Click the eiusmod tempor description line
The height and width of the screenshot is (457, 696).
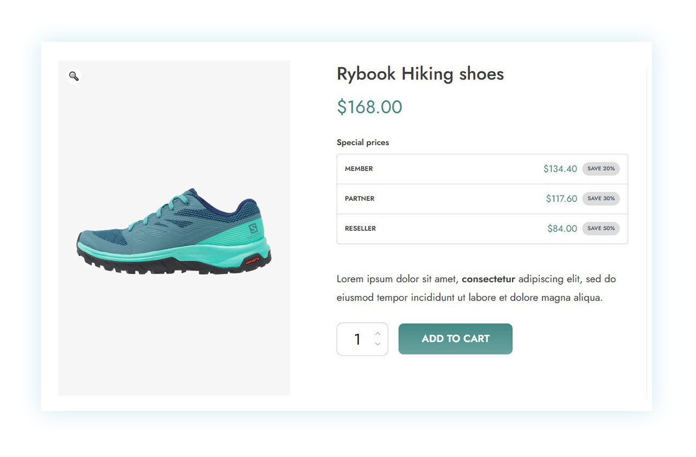tap(469, 298)
